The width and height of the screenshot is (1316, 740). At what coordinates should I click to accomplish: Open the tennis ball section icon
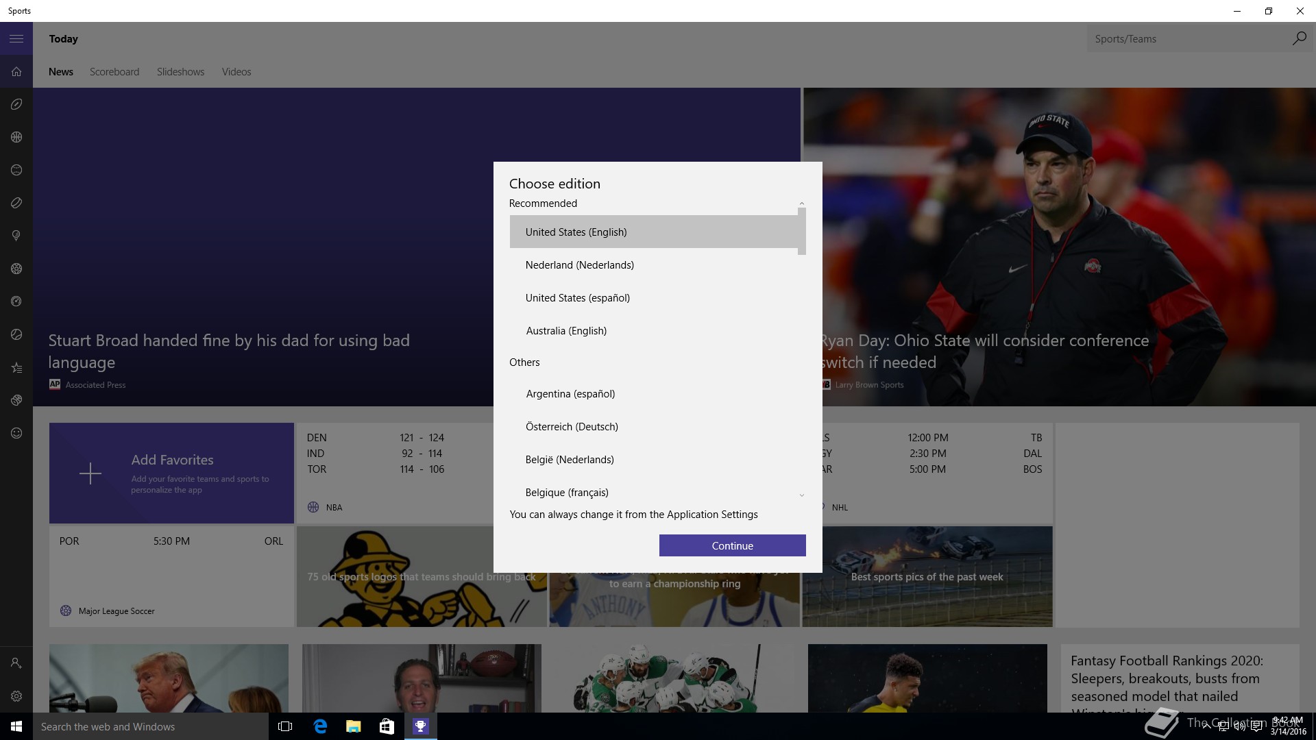tap(16, 334)
